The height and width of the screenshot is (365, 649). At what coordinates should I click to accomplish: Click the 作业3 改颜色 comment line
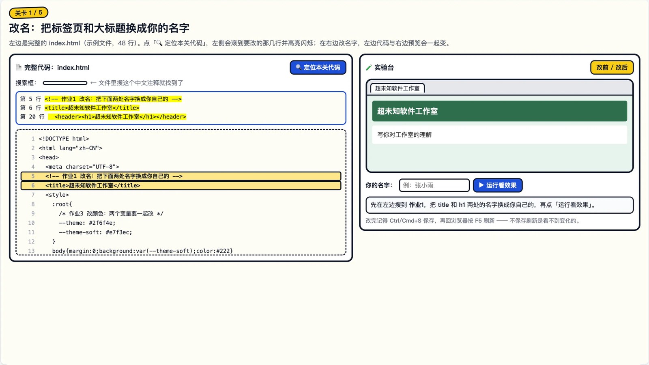coord(111,213)
